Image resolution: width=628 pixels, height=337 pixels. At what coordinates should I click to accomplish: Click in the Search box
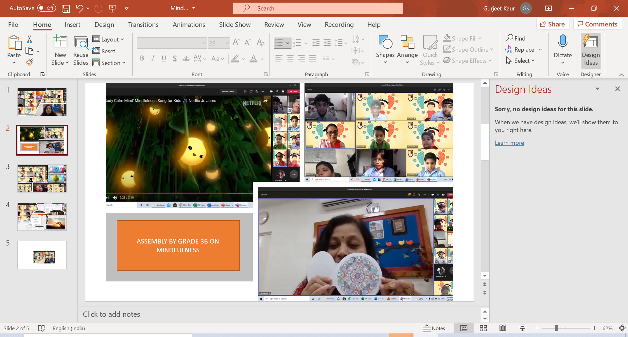(x=318, y=8)
